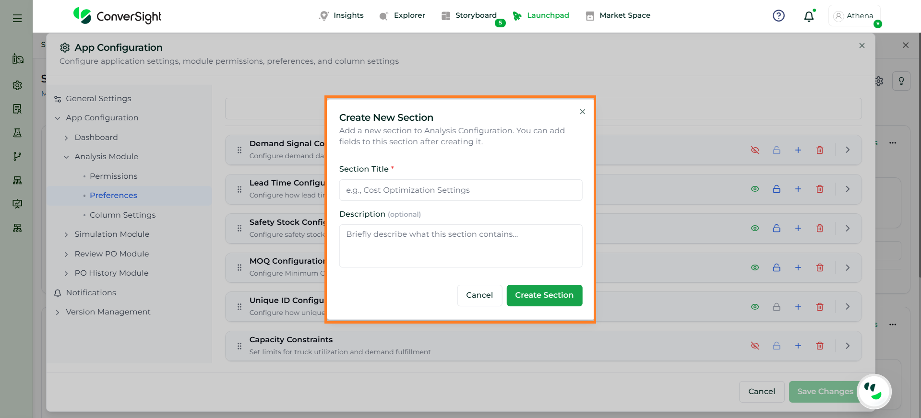The image size is (921, 418).
Task: Open the Athena chat assistant bubble
Action: (x=873, y=392)
